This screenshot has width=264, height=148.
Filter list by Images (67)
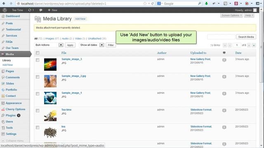[52, 39]
